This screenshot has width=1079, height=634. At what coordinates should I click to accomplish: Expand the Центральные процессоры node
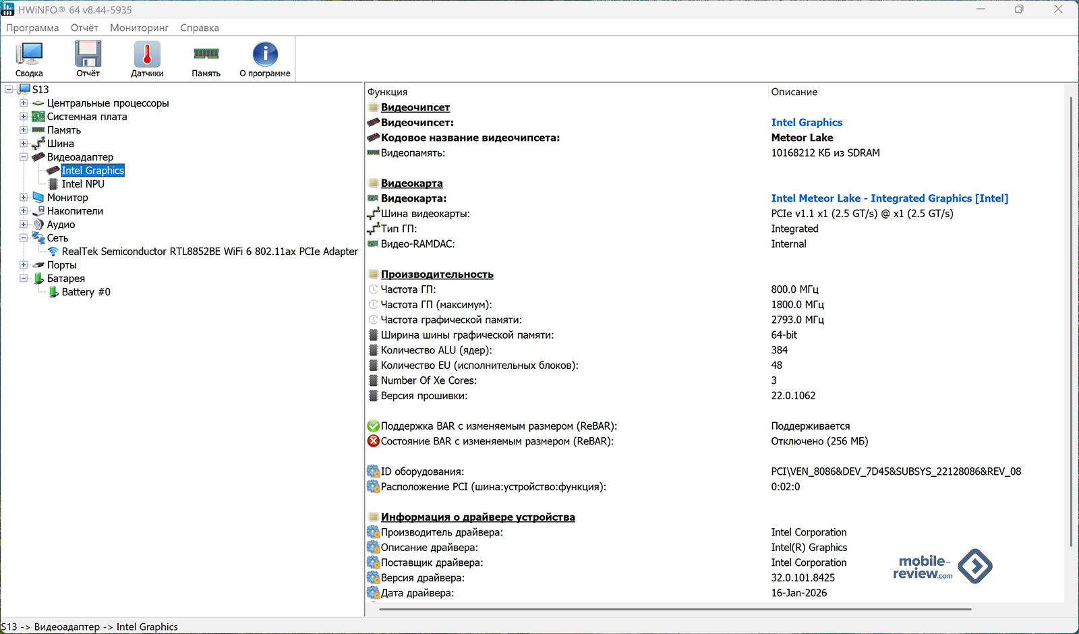tap(24, 103)
